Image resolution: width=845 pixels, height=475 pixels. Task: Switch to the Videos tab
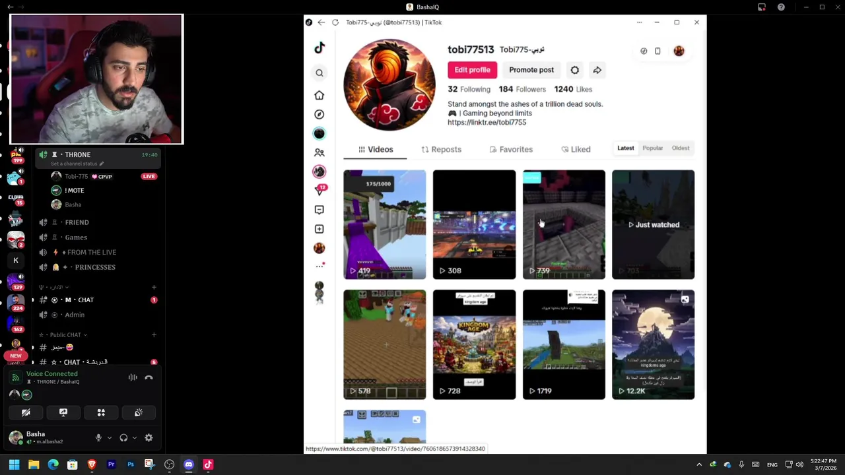point(375,150)
